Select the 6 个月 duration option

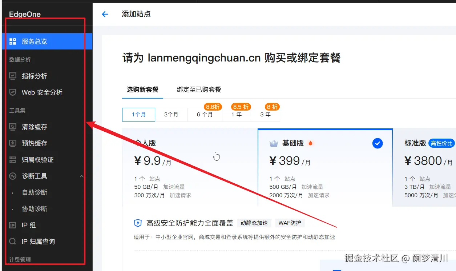click(x=205, y=114)
